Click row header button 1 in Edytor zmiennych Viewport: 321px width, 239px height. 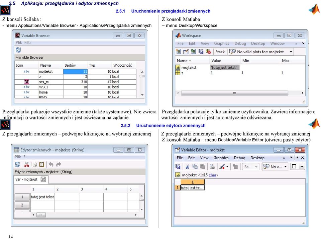pos(22,197)
